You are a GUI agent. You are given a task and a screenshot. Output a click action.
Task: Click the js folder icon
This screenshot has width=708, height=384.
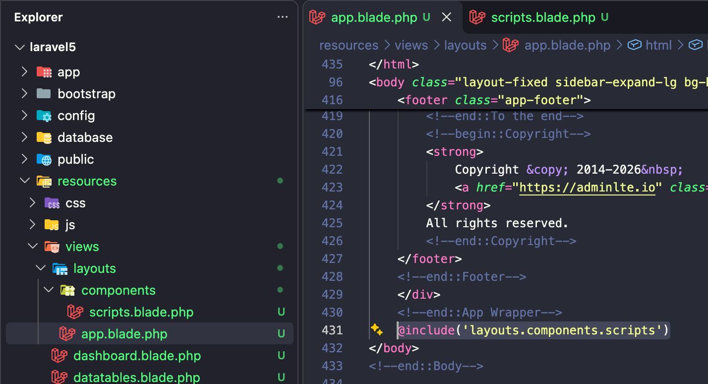click(x=52, y=225)
